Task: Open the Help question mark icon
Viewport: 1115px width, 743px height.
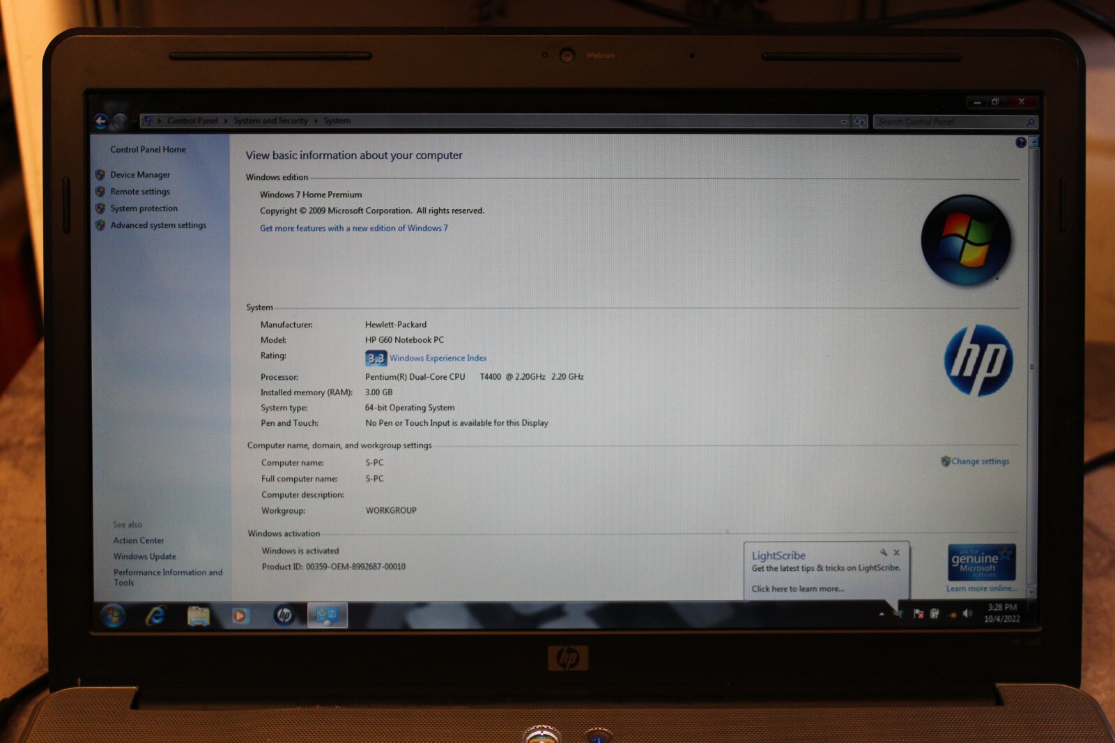Action: 1021,142
